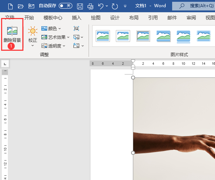215x180 pixels.
Task: Switch to the Layout (布局) tab
Action: click(134, 18)
